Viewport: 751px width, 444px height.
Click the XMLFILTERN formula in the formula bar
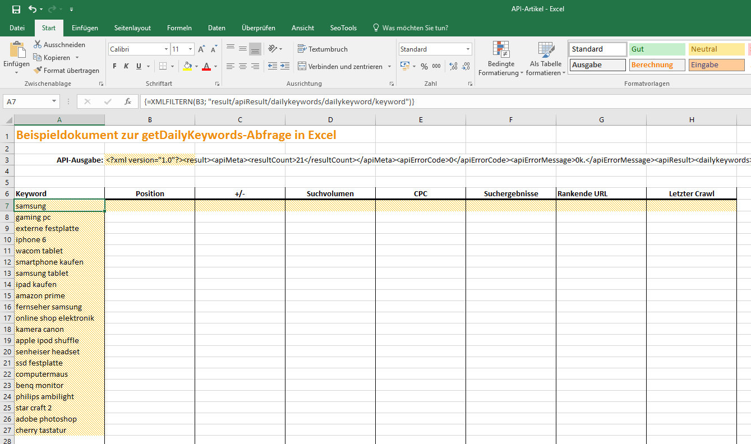(x=279, y=101)
